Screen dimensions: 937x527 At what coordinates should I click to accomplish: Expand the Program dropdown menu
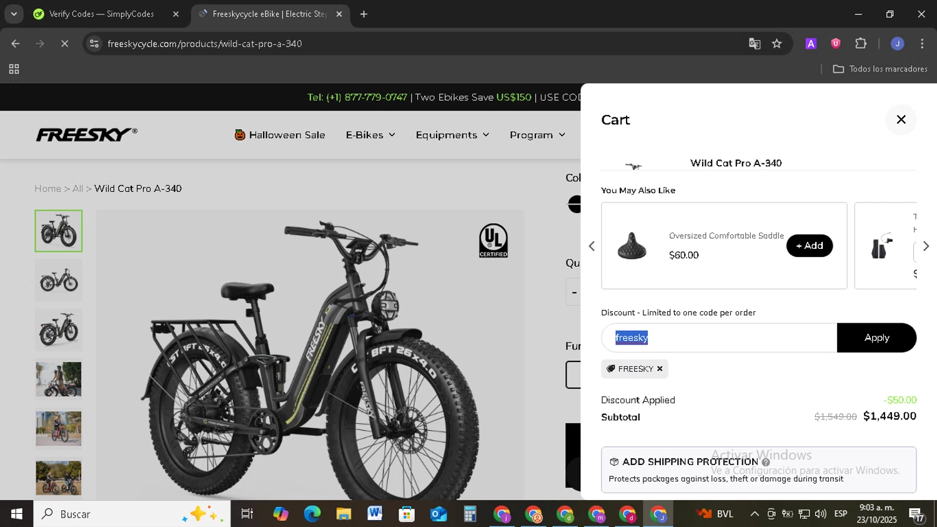coord(537,135)
